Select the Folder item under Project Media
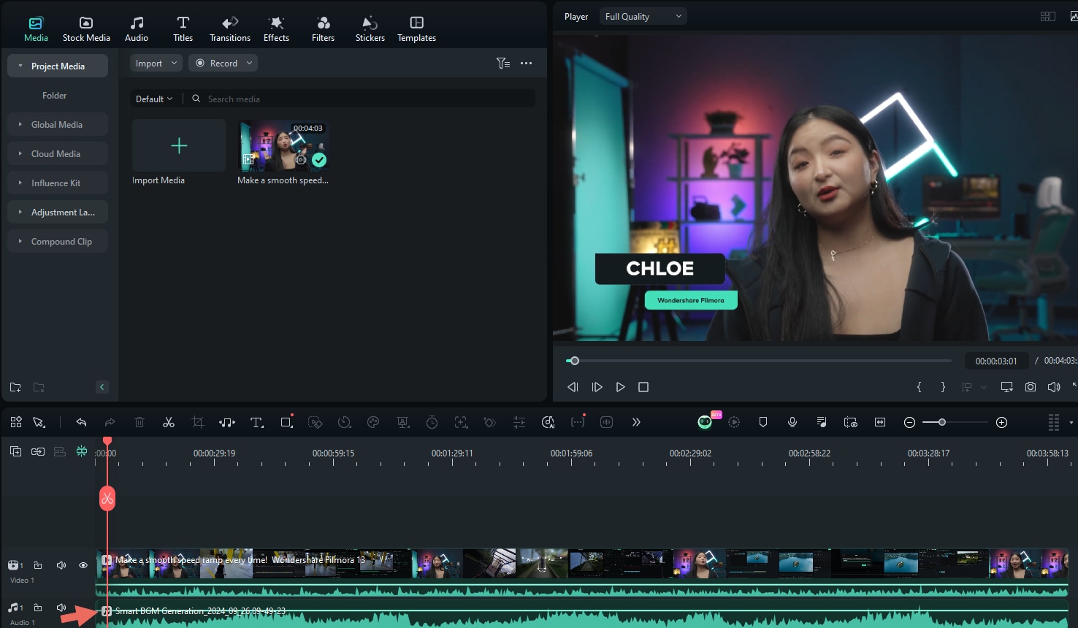 coord(54,96)
